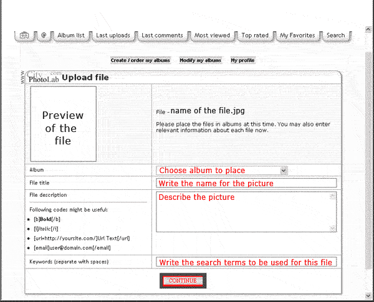Open the Album list tab
374x302 pixels.
(70, 35)
